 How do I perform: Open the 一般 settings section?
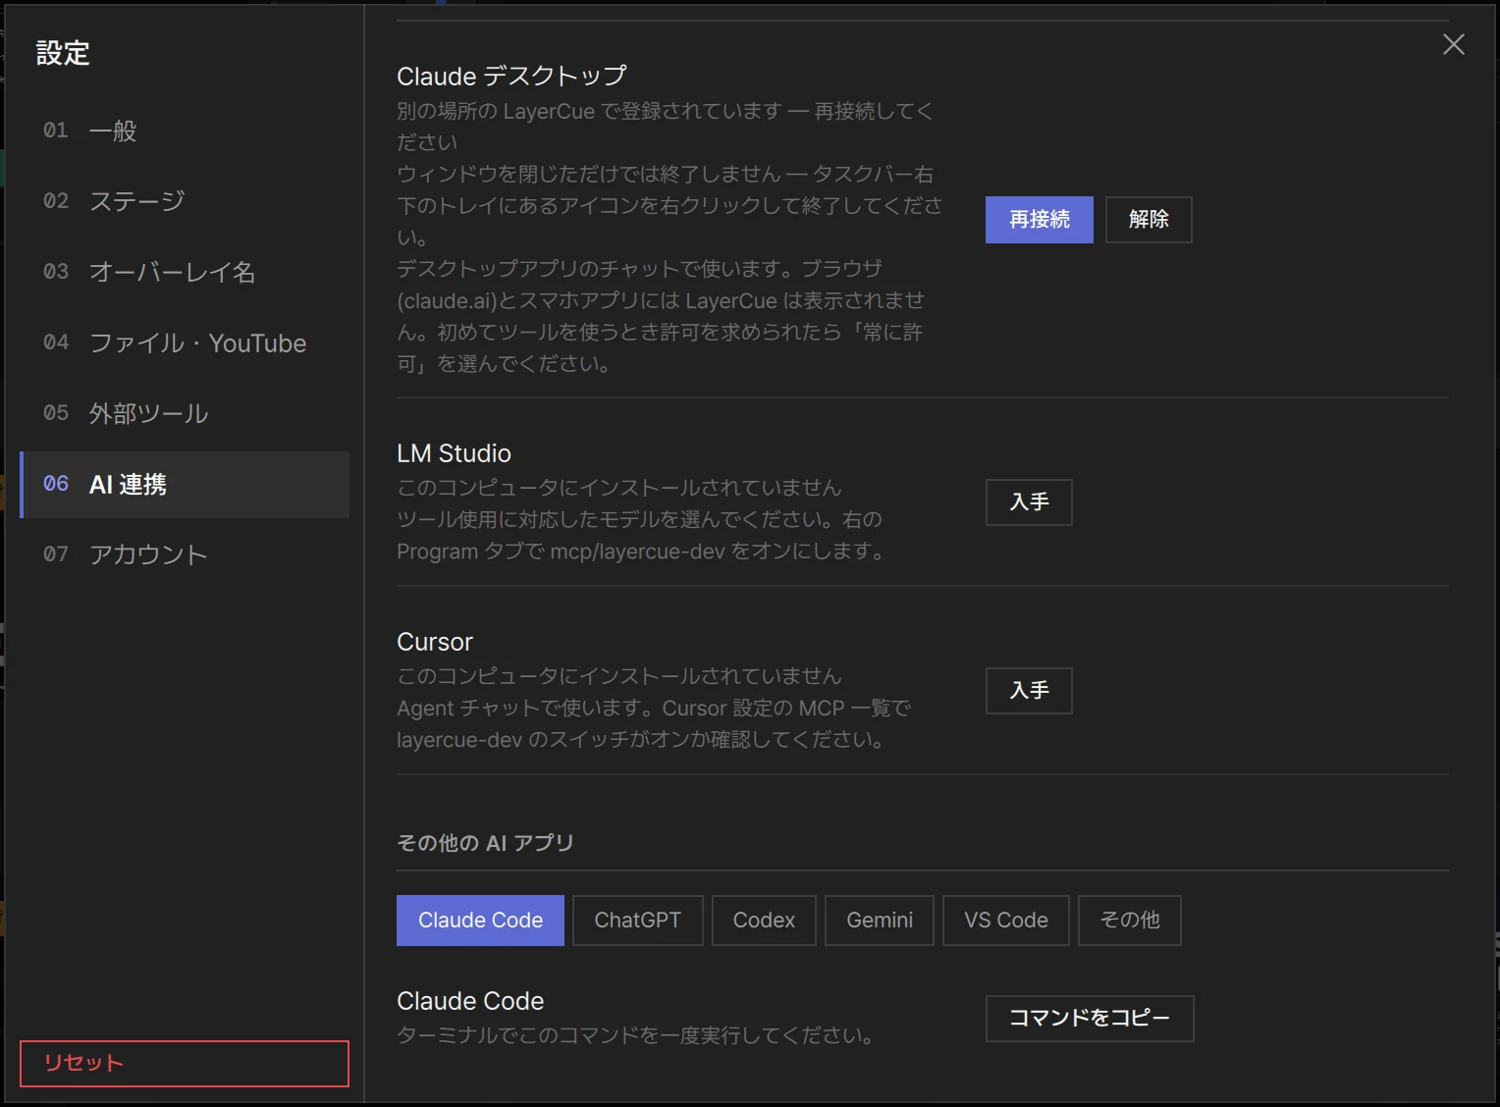185,131
